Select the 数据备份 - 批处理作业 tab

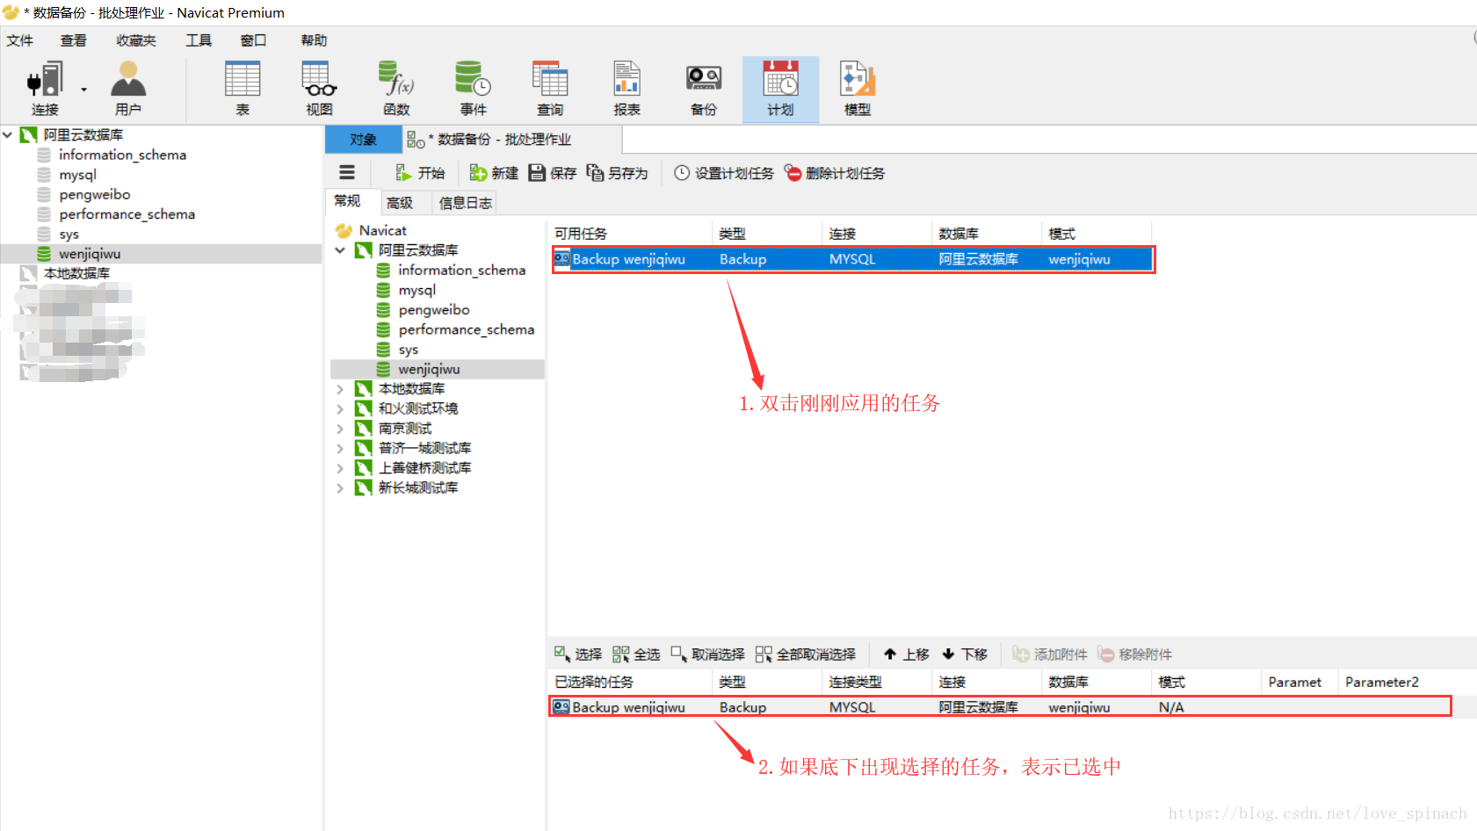512,140
